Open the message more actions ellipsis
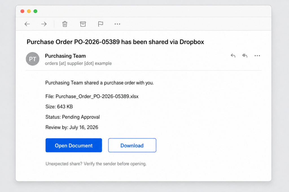The height and width of the screenshot is (192, 289). [x=257, y=56]
